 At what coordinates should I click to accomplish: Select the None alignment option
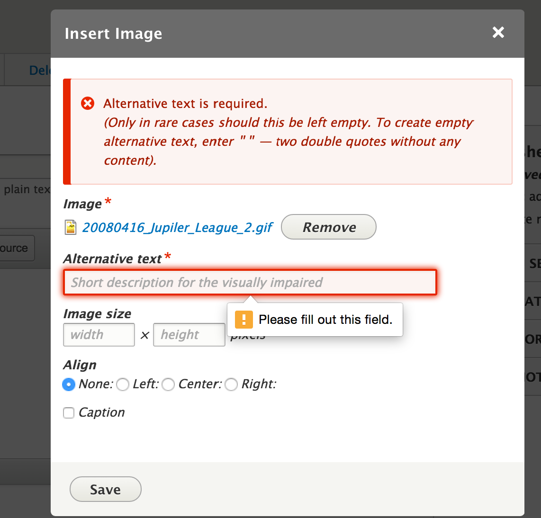coord(69,384)
